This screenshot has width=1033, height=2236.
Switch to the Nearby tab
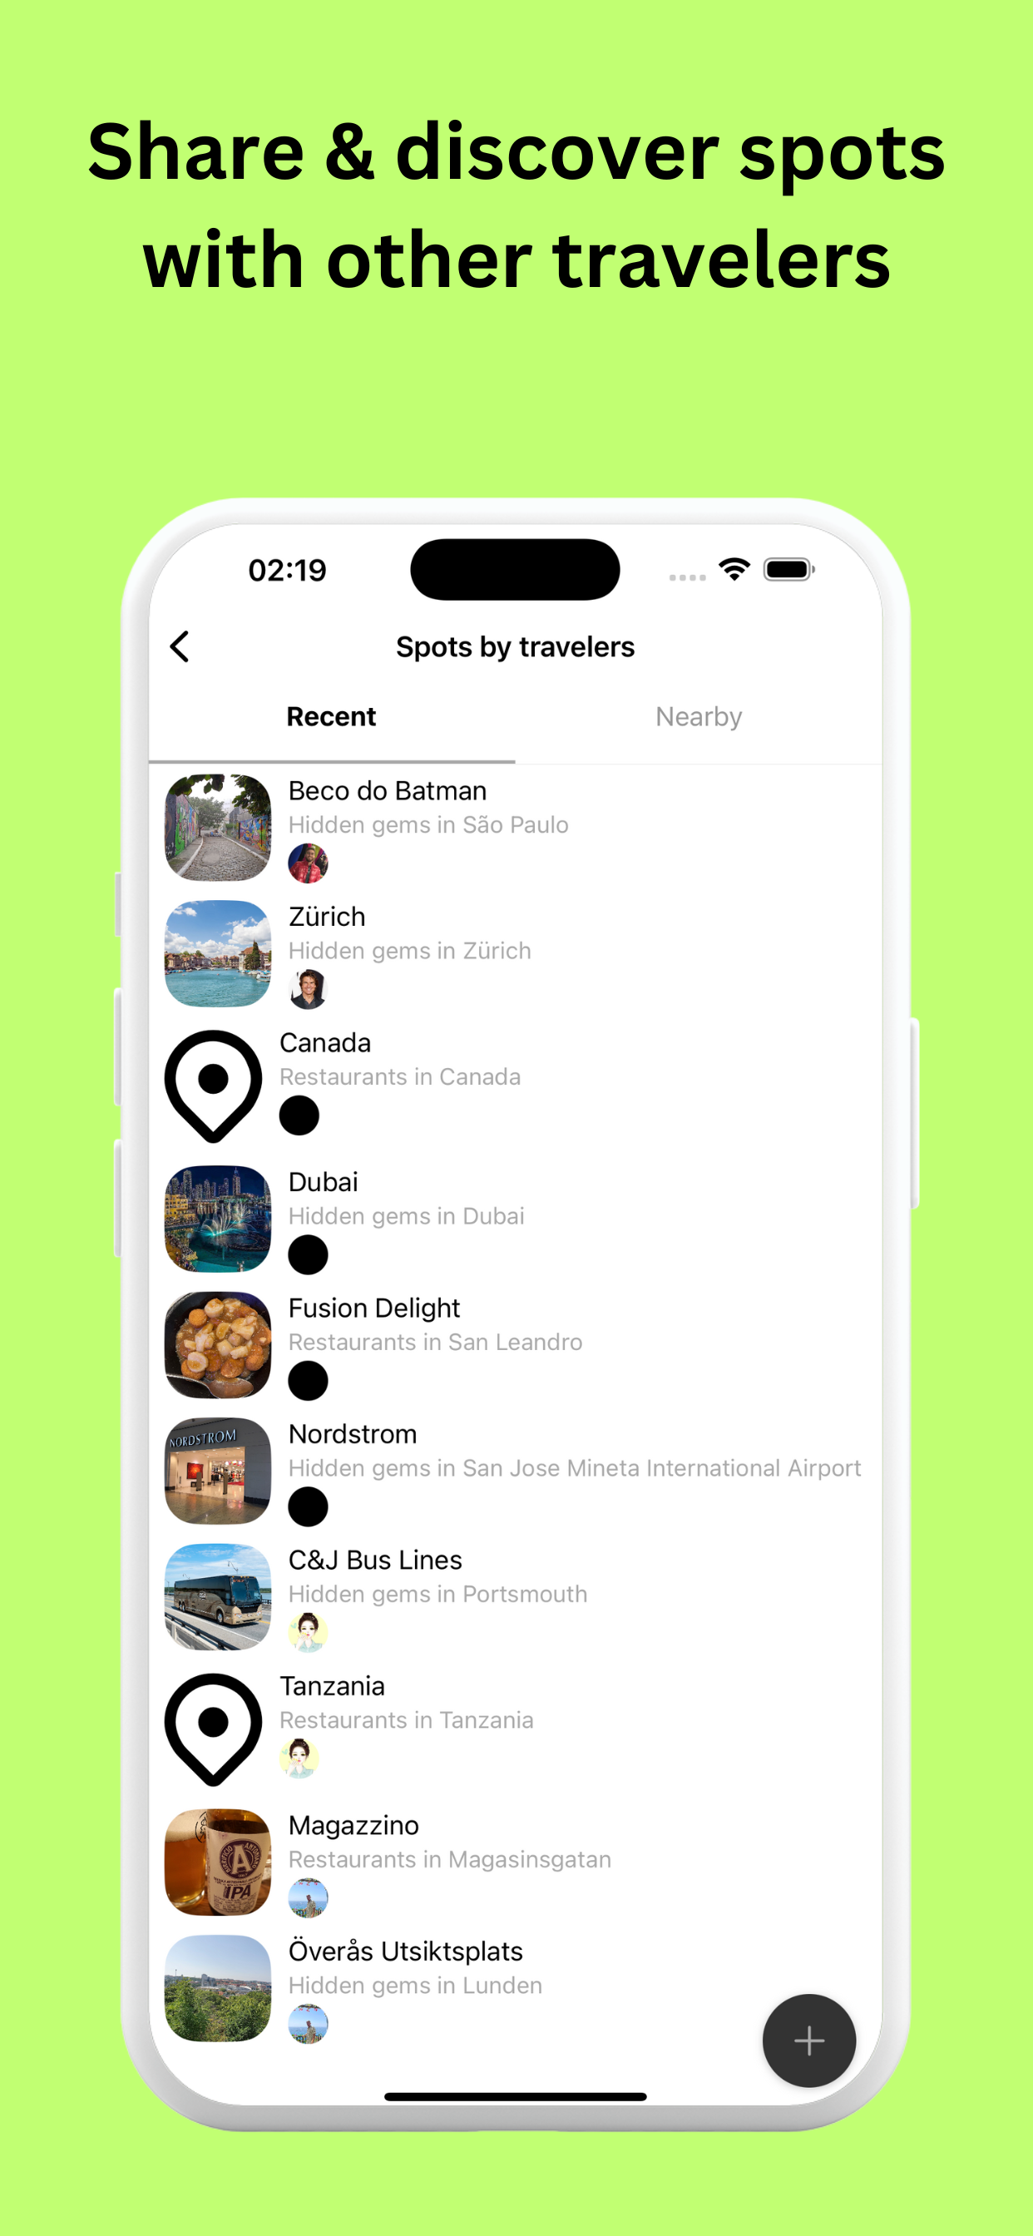click(x=699, y=717)
